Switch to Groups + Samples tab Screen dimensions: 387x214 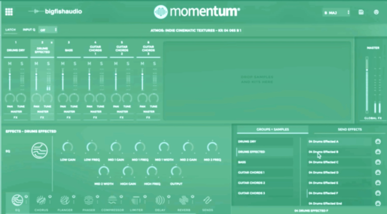click(x=272, y=129)
